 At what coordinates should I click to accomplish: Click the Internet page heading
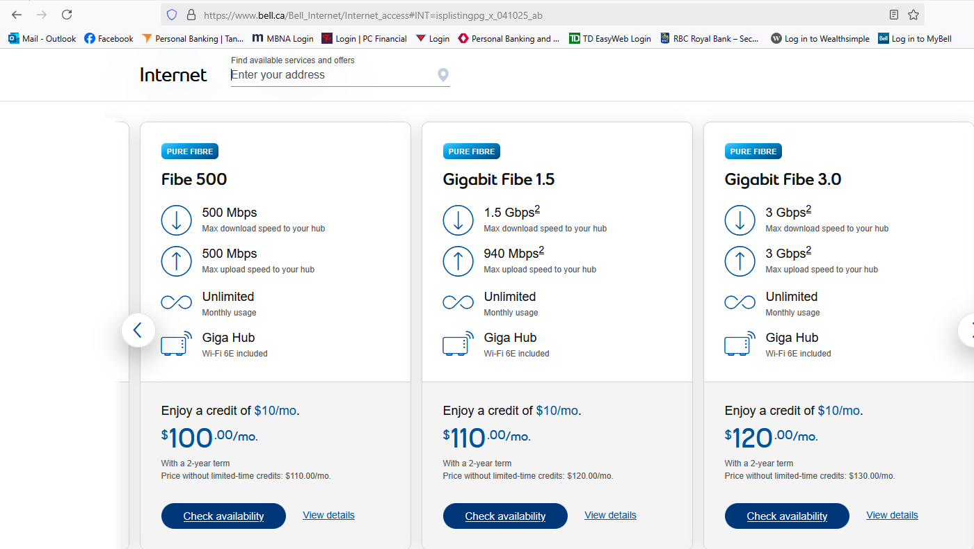point(173,75)
